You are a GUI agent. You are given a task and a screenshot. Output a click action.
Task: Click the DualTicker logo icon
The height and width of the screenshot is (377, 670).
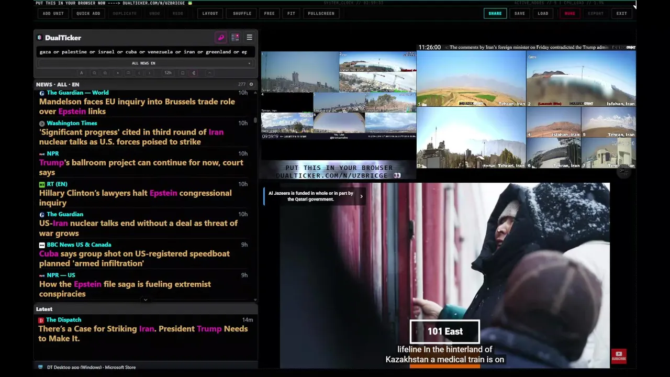coord(39,38)
